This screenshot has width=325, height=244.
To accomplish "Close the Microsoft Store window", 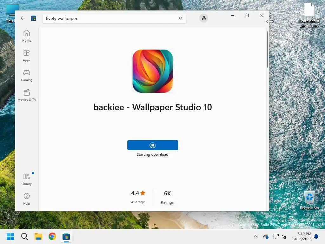I will [262, 16].
